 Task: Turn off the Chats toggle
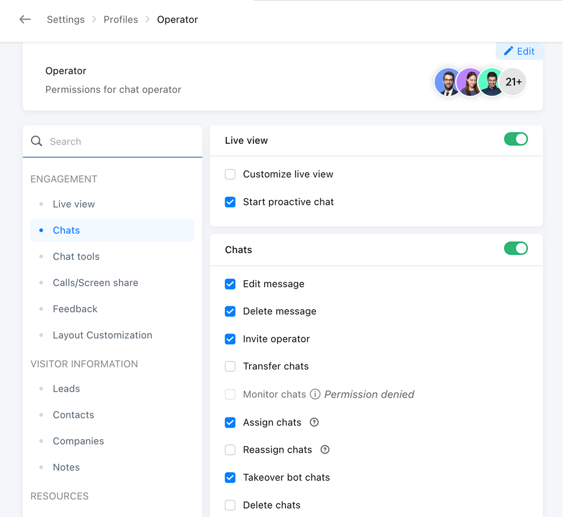(516, 248)
